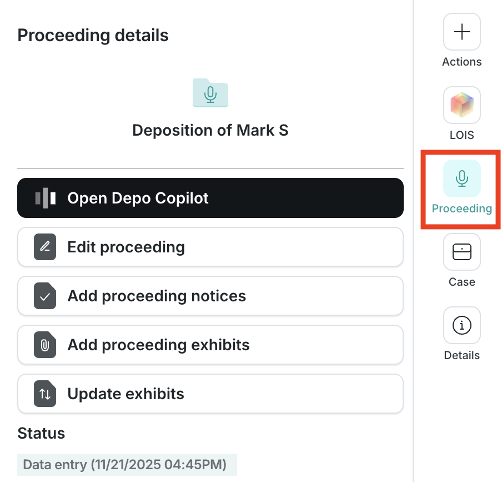Click the Deposition of Mark S title

click(x=210, y=131)
